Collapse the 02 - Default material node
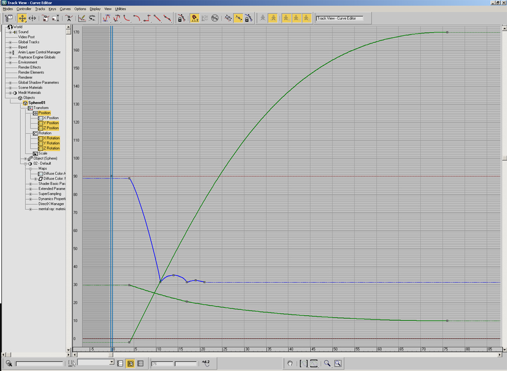This screenshot has height=371, width=507. coord(25,164)
